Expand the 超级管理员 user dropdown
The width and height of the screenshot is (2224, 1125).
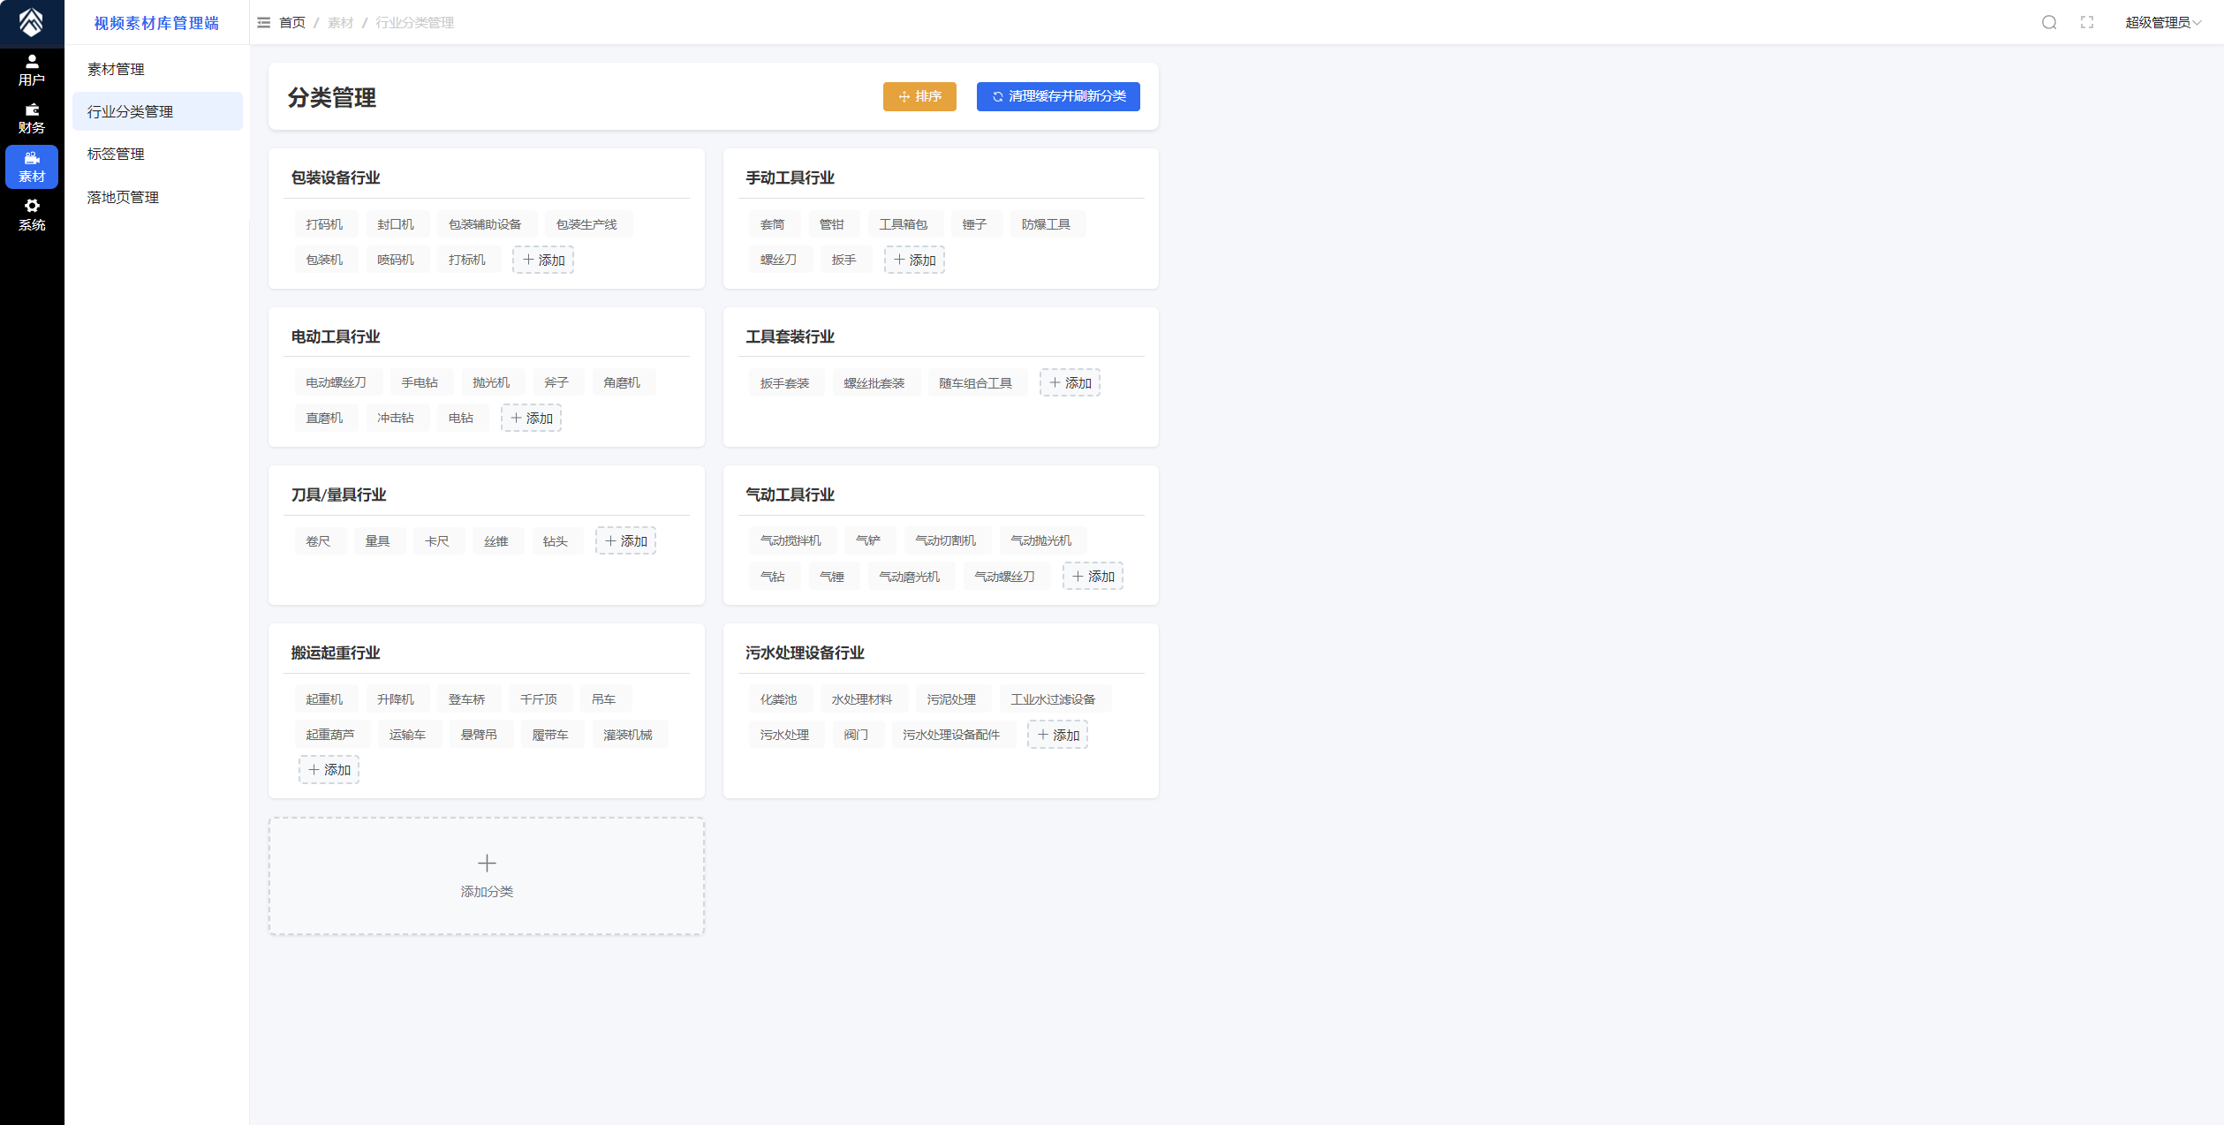[2161, 23]
